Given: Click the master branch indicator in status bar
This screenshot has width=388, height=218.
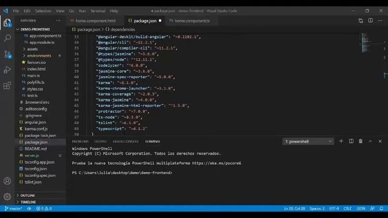Looking at the screenshot, I should [x=13, y=208].
